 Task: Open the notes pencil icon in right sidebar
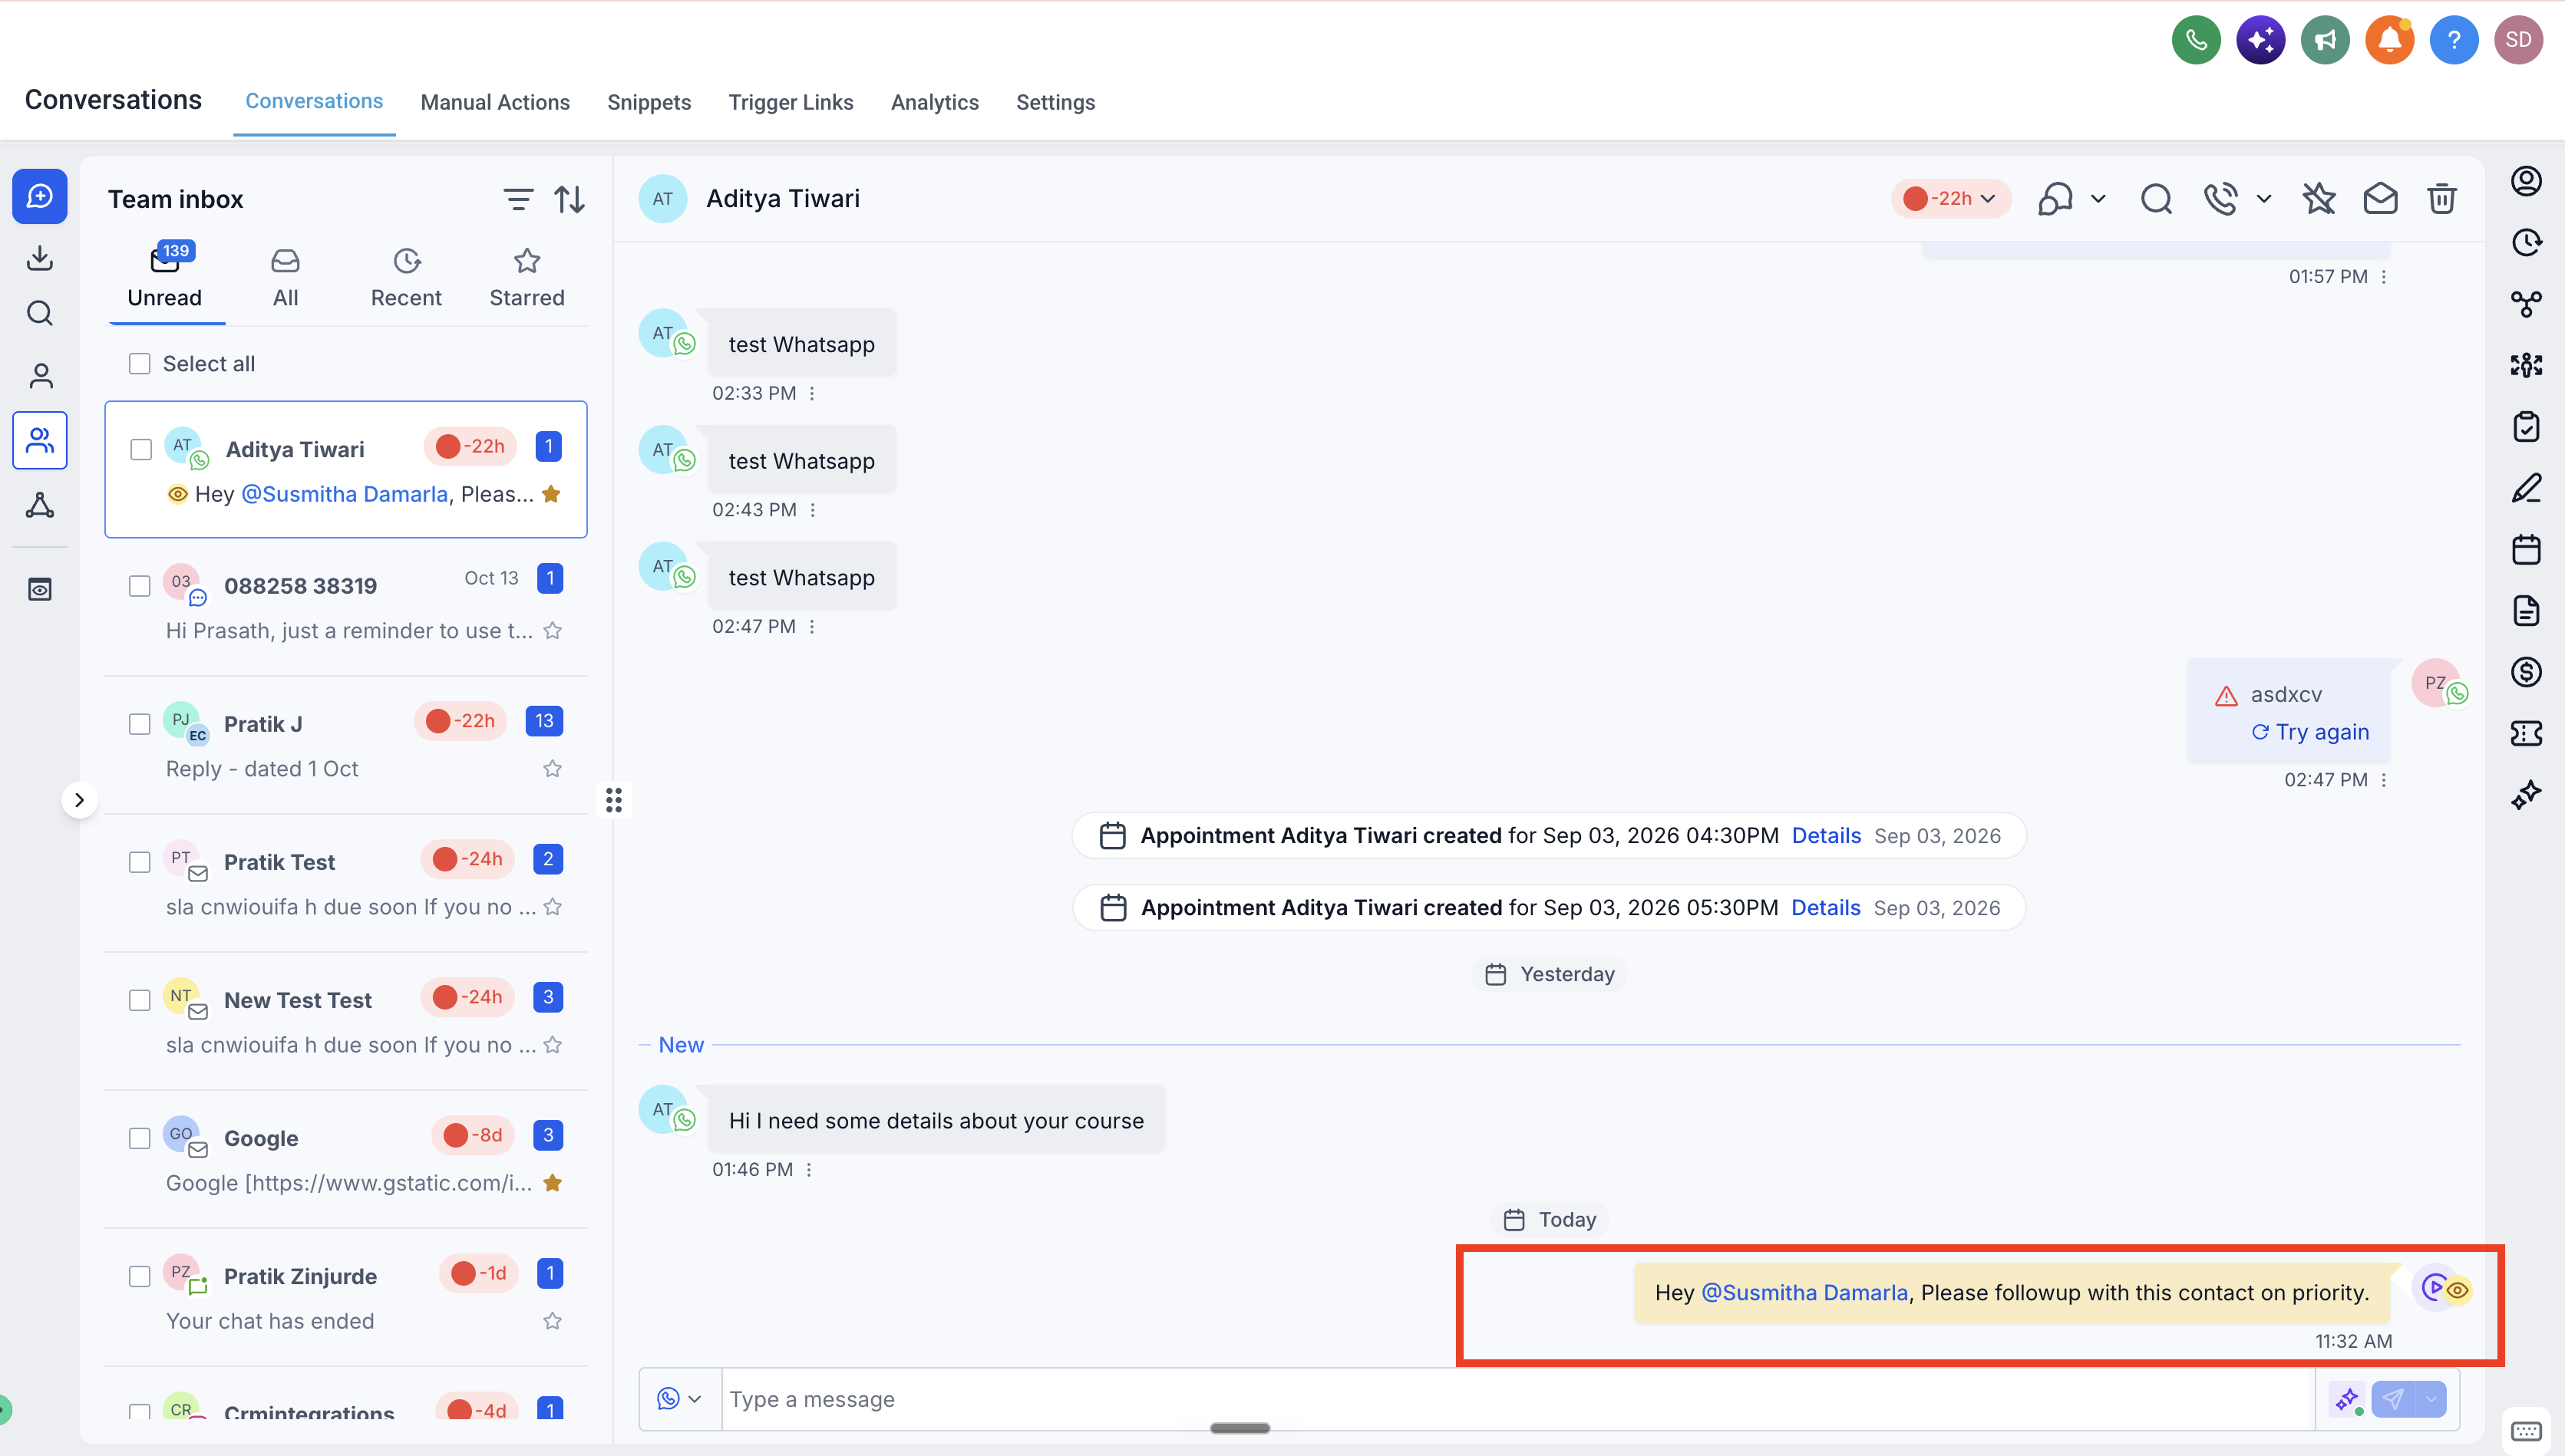[2526, 488]
